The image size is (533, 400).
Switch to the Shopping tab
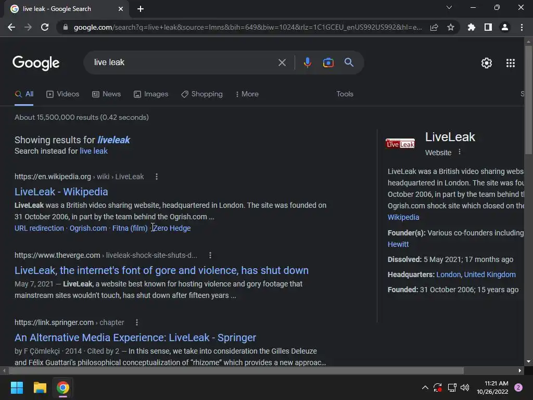[x=202, y=94]
